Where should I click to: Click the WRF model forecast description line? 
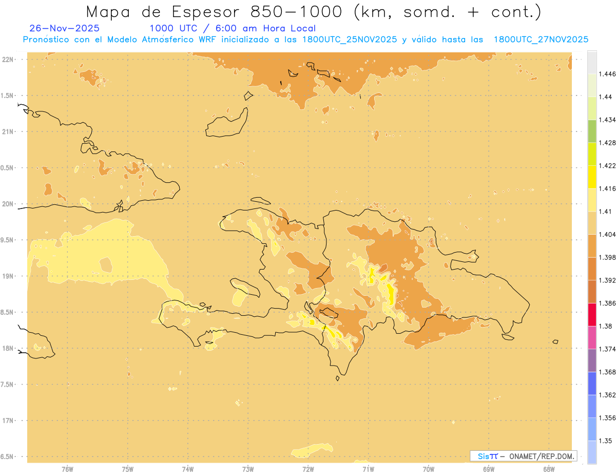click(x=305, y=40)
